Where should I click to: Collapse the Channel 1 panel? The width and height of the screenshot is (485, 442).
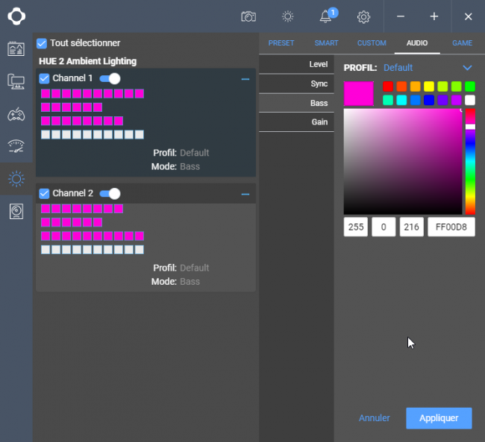tap(245, 80)
